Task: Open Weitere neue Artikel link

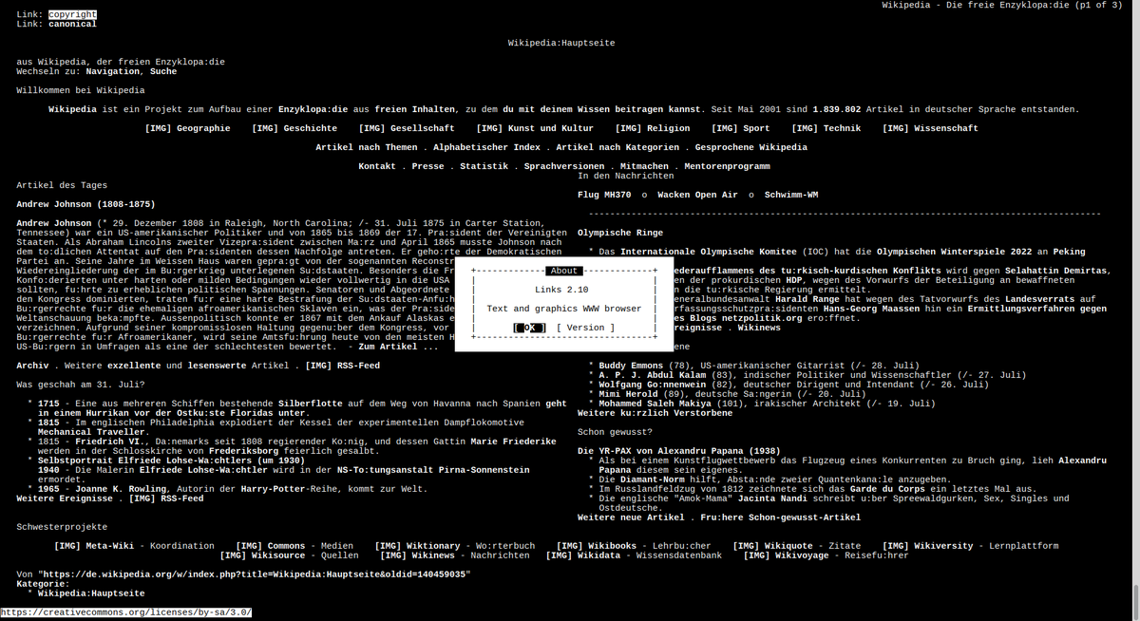Action: (631, 517)
